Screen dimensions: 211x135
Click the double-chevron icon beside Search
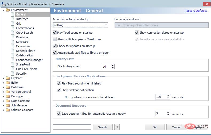117,127
